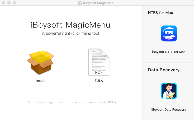Close the window with the first title bar button
The width and height of the screenshot is (194, 122).
point(4,3)
